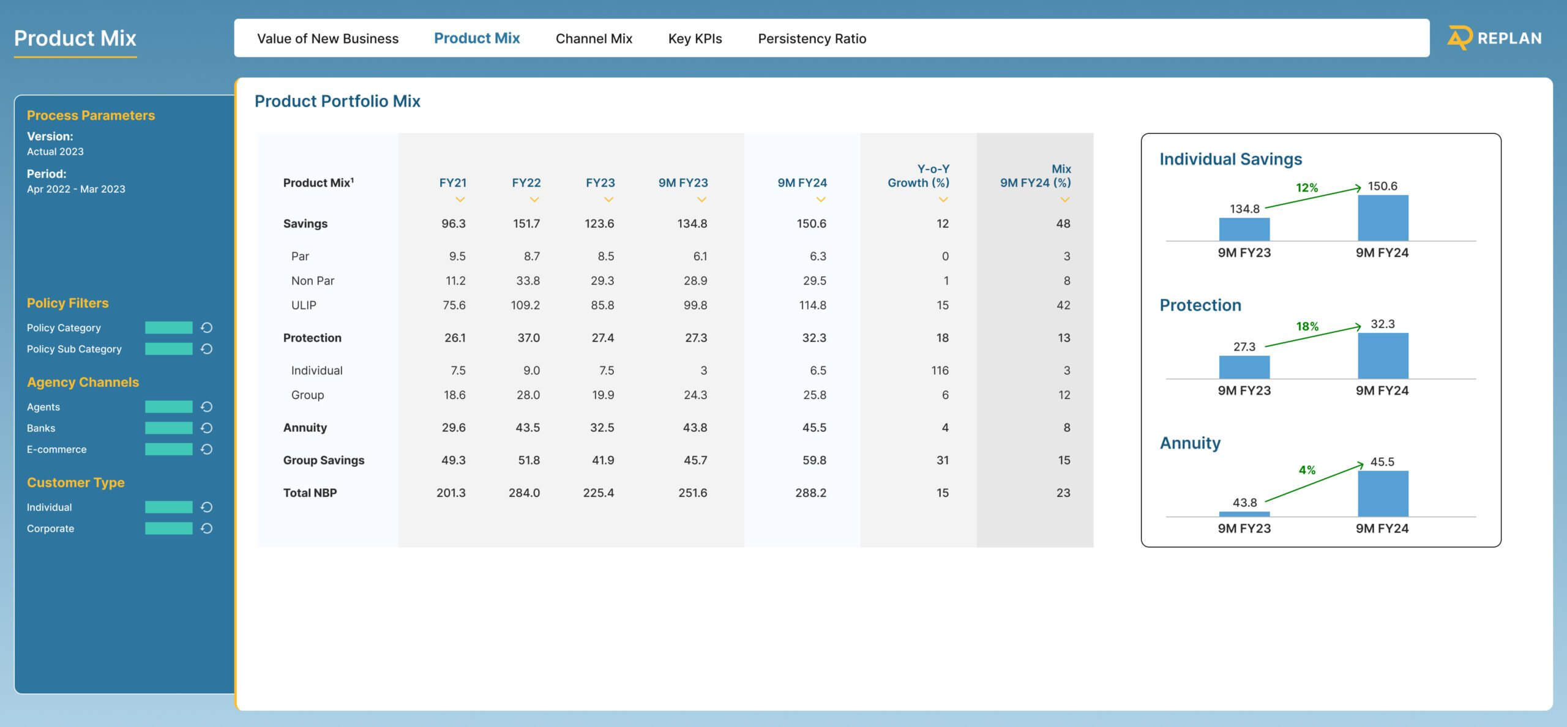Open the Key KPIs section

click(695, 39)
